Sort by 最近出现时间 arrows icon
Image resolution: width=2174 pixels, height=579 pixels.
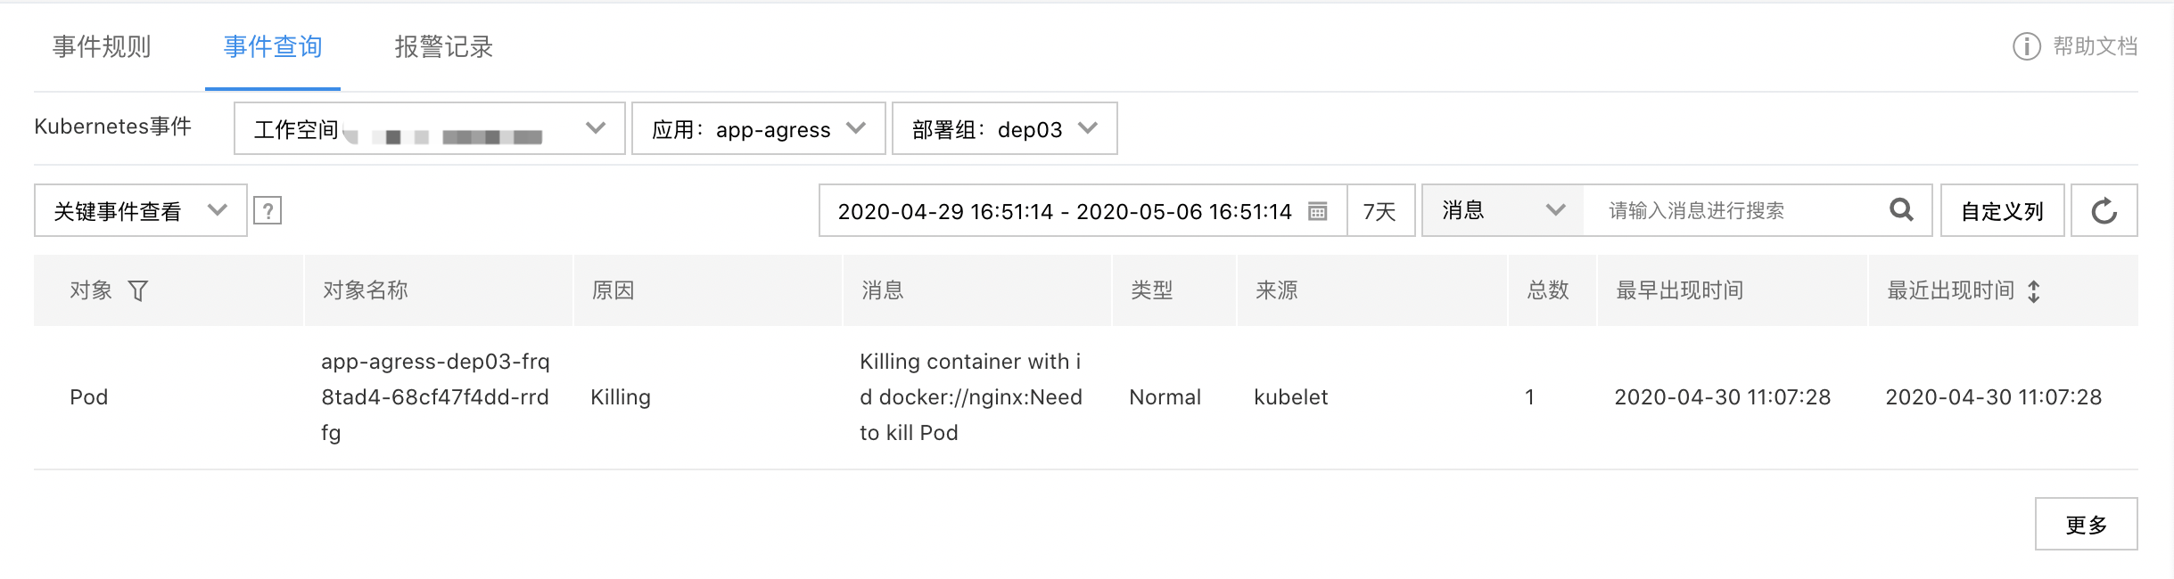2034,291
